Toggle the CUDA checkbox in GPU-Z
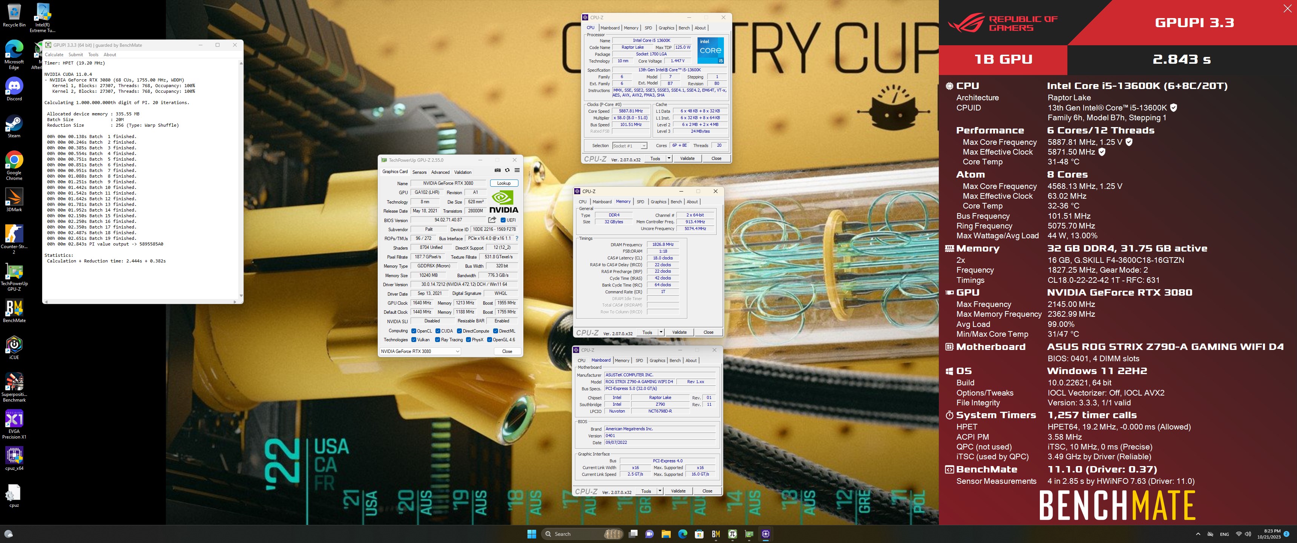 coord(438,331)
